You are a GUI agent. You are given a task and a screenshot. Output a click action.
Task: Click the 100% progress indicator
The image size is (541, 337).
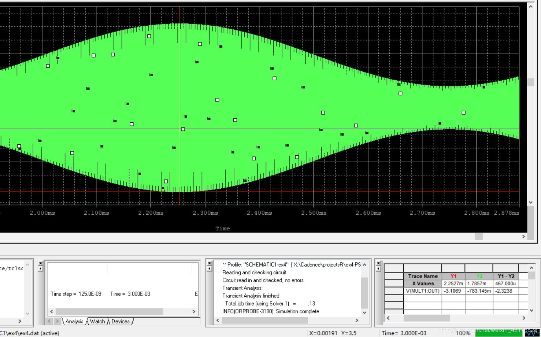463,333
